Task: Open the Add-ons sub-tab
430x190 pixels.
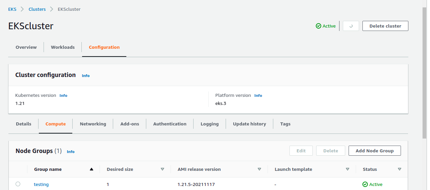Action: pos(130,124)
